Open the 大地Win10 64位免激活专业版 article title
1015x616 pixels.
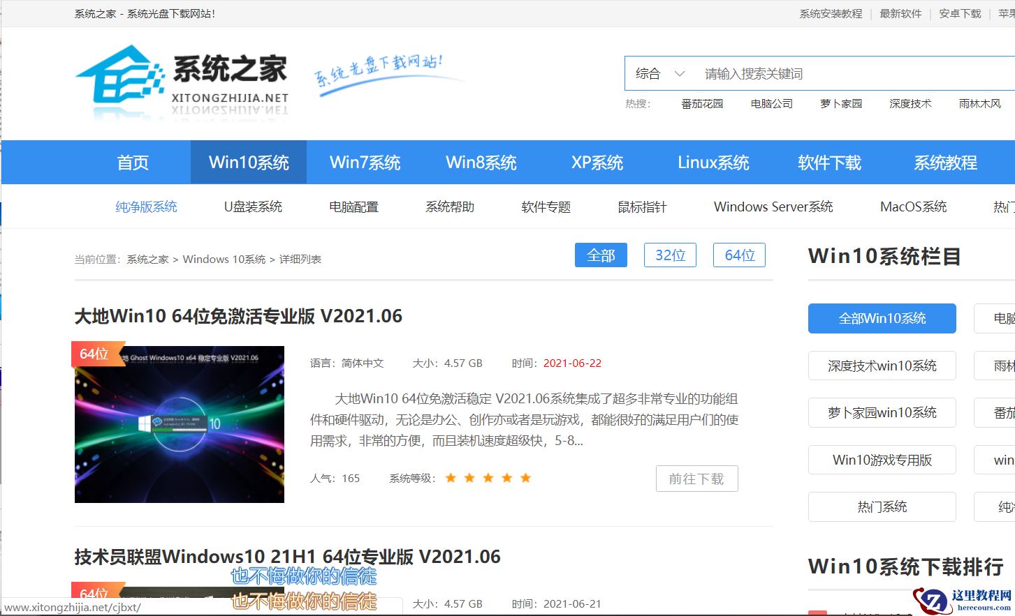pyautogui.click(x=238, y=316)
